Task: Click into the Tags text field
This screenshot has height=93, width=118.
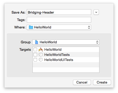Action: [x=59, y=20]
